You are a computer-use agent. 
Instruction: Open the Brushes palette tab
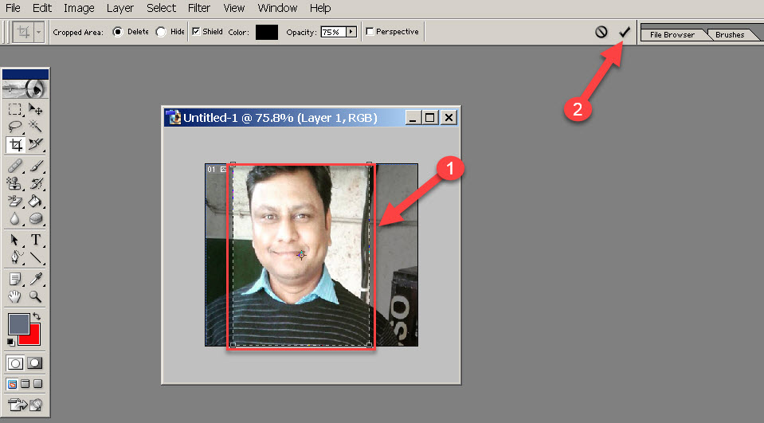730,34
